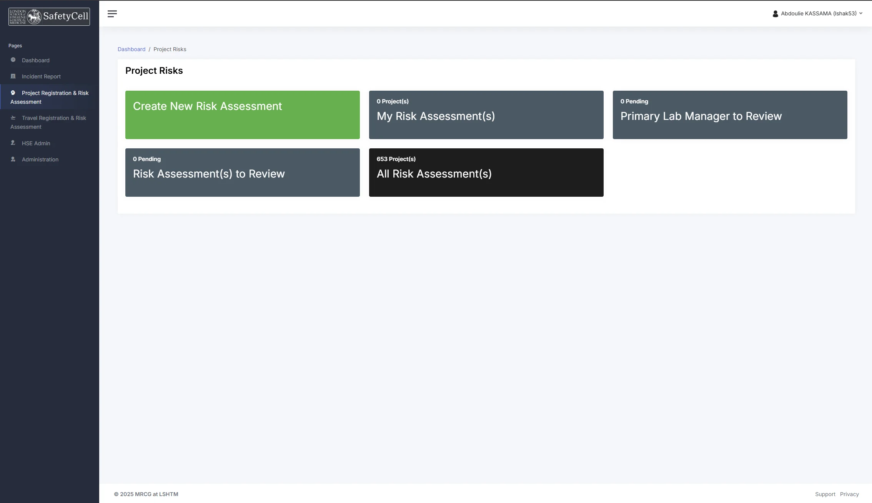The width and height of the screenshot is (872, 503).
Task: Open the SafetyCell logo in the sidebar
Action: coord(48,17)
